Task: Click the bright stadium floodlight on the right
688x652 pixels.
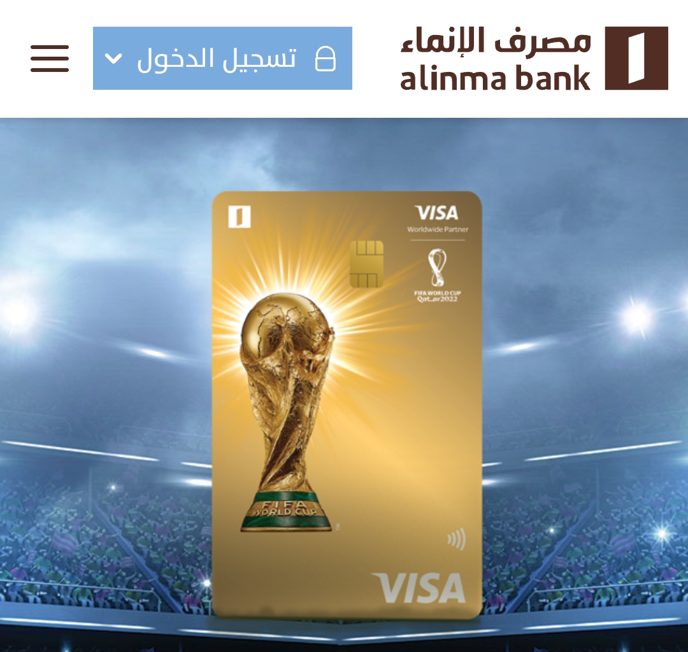Action: pyautogui.click(x=636, y=315)
